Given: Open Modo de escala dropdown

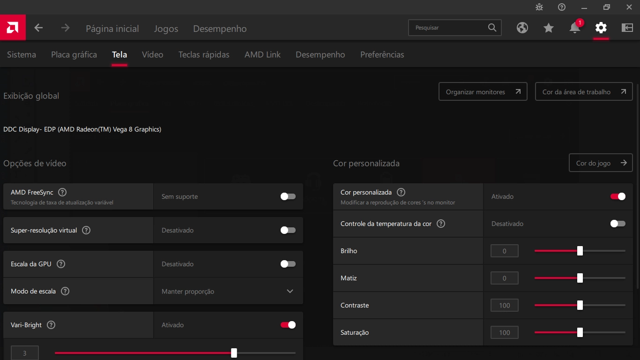Looking at the screenshot, I should (x=228, y=291).
